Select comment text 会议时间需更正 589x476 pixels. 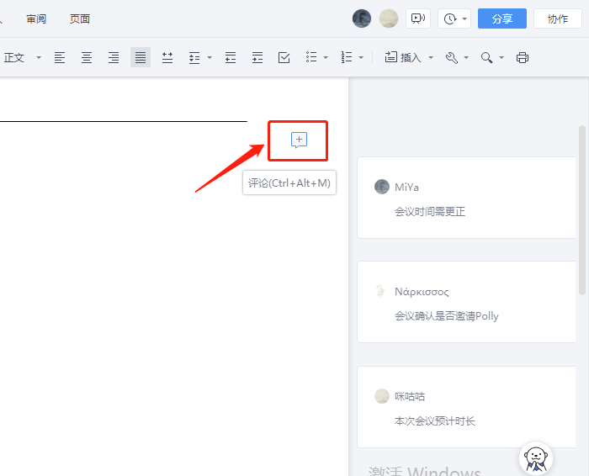[x=430, y=212]
